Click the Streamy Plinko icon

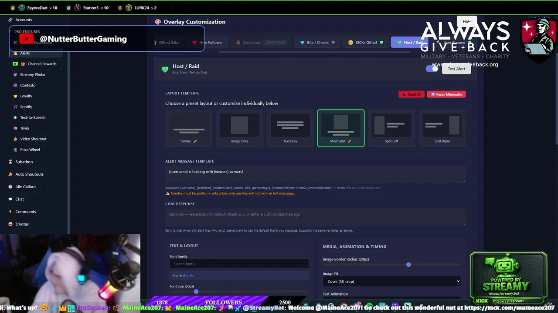click(15, 75)
